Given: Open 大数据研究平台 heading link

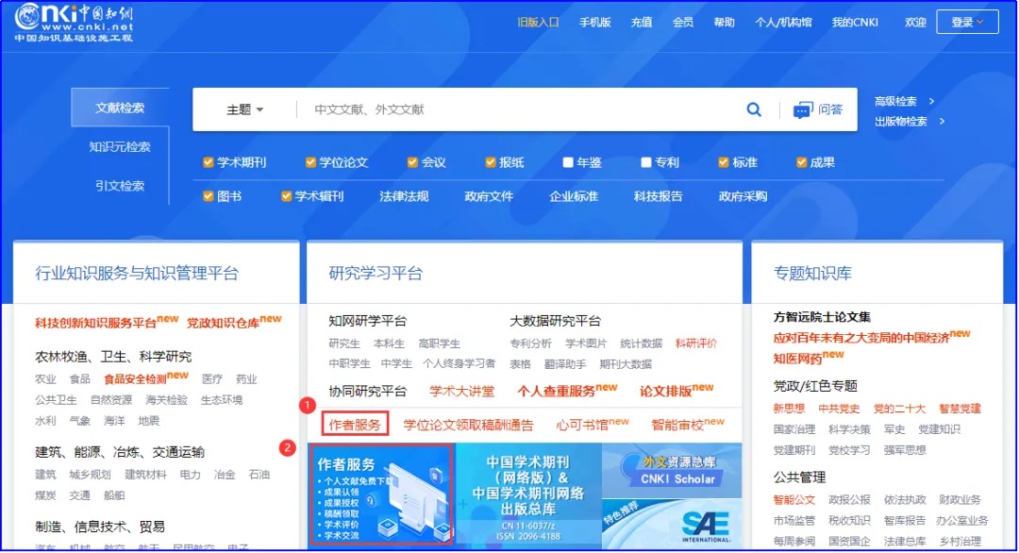Looking at the screenshot, I should coord(555,321).
